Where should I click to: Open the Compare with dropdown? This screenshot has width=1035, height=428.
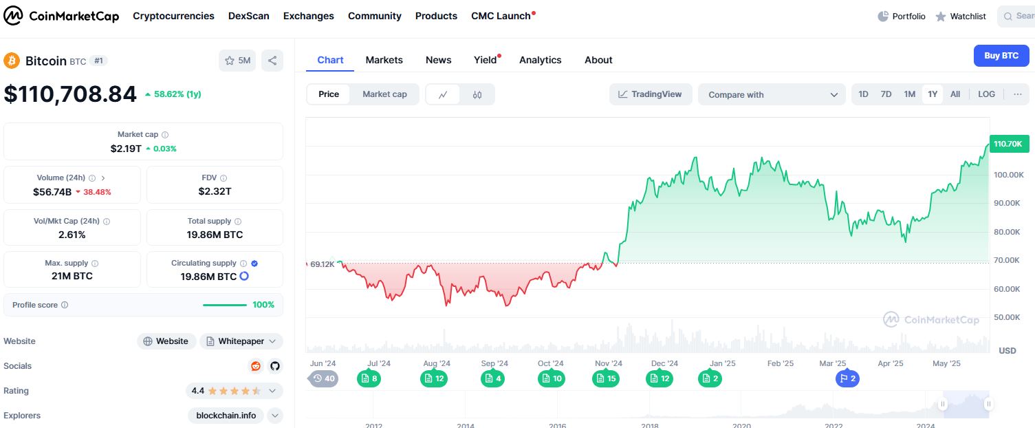tap(772, 95)
